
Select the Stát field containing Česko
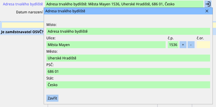(128, 85)
